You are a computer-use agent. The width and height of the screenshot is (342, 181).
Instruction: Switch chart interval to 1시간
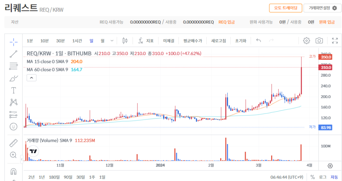(77, 41)
